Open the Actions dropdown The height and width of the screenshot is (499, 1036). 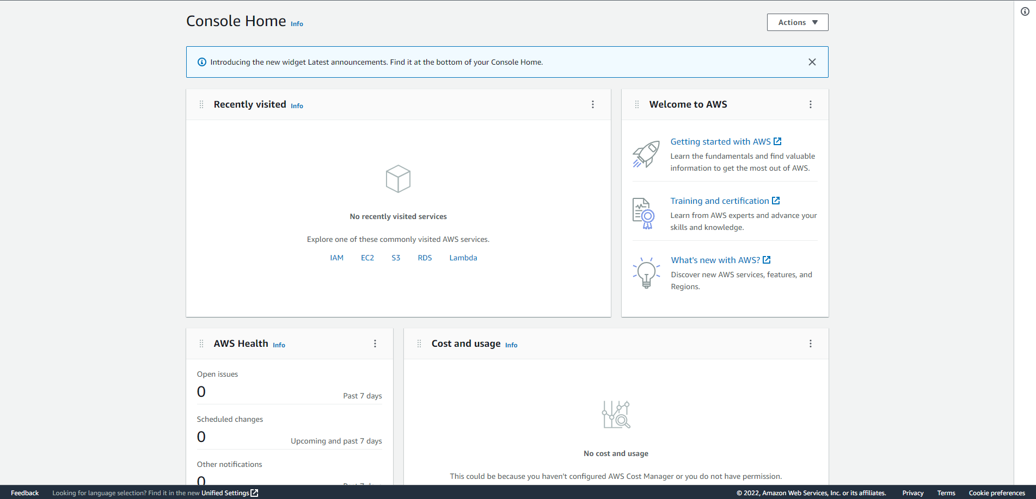[798, 22]
